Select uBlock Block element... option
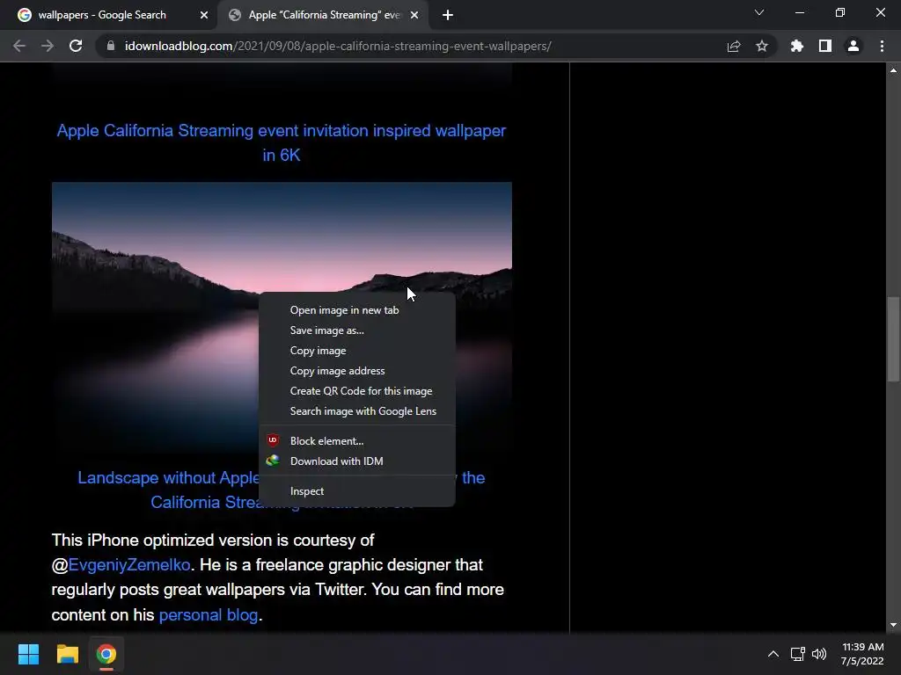901x675 pixels. [357, 441]
